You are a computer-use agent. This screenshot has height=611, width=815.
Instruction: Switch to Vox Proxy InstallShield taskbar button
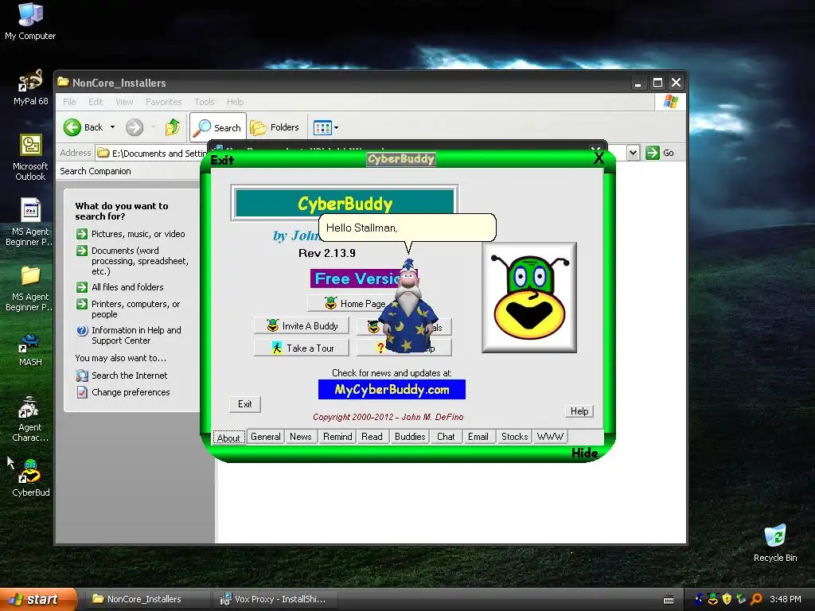pyautogui.click(x=275, y=599)
